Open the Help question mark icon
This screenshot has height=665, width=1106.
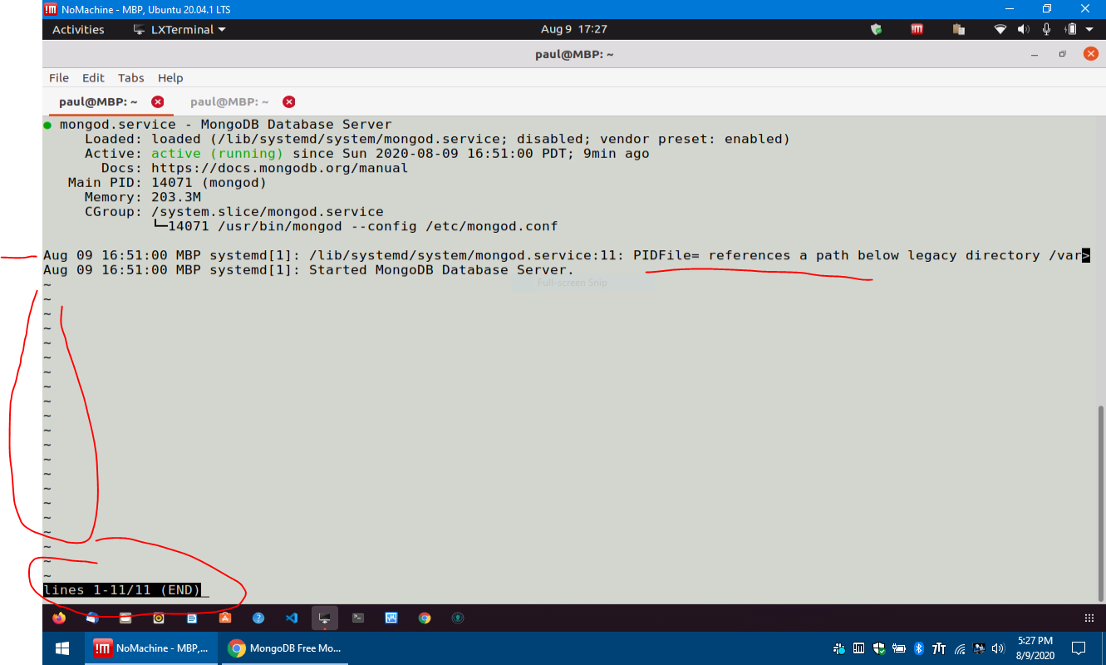[258, 618]
